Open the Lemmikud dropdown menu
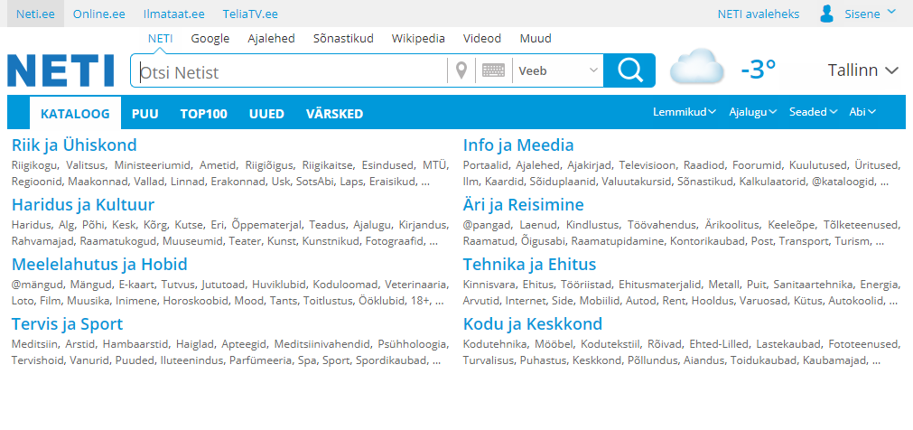Viewport: 913px width, 430px height. tap(685, 112)
